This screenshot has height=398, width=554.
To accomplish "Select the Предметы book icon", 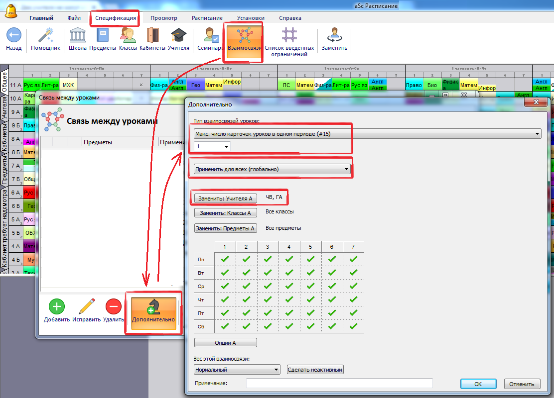I will (x=103, y=36).
